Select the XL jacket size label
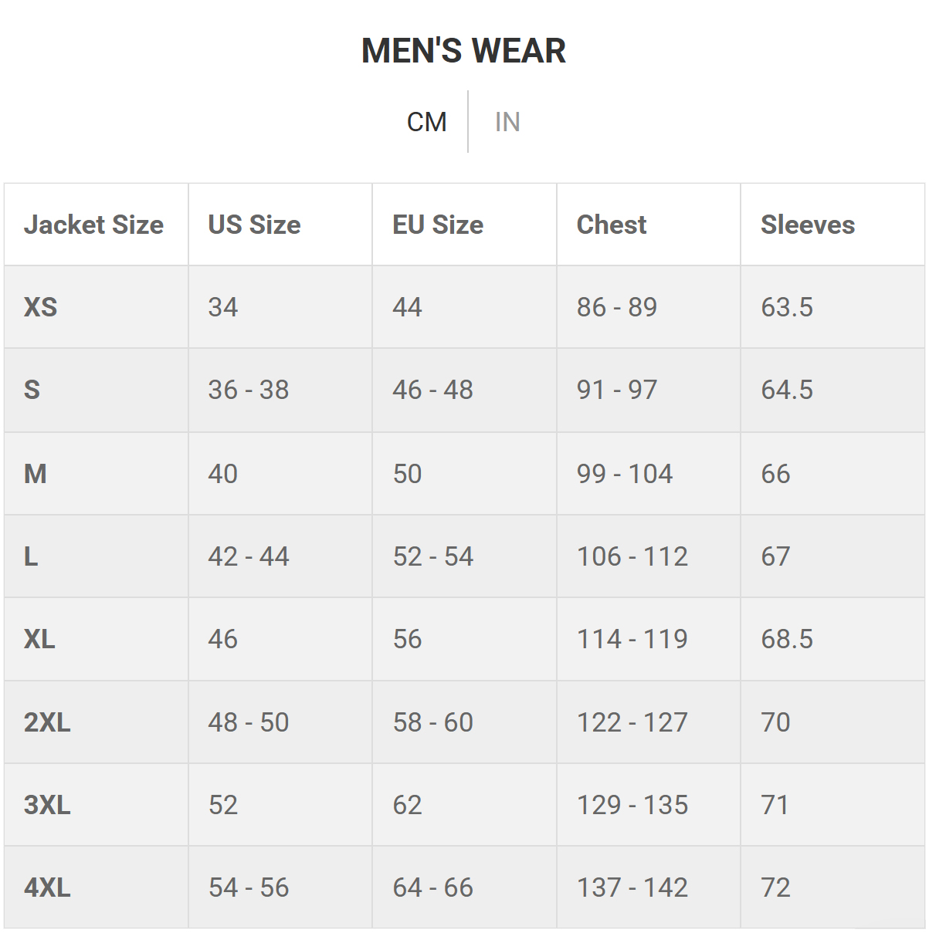 [39, 639]
